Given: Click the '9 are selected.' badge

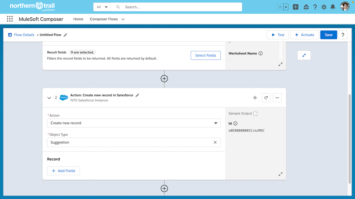Looking at the screenshot, I should (82, 52).
